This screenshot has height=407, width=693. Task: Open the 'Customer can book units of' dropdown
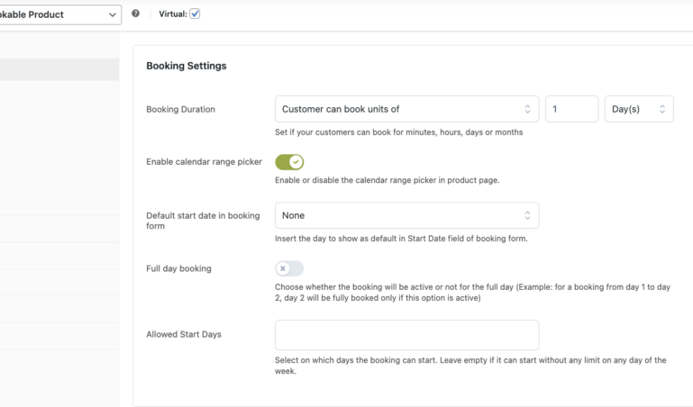406,109
